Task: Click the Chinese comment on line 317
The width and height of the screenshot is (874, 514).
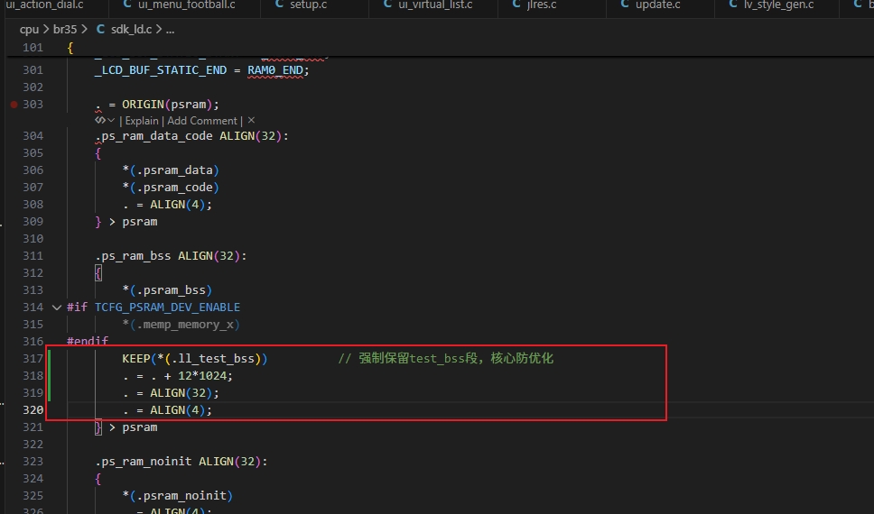Action: pos(445,359)
